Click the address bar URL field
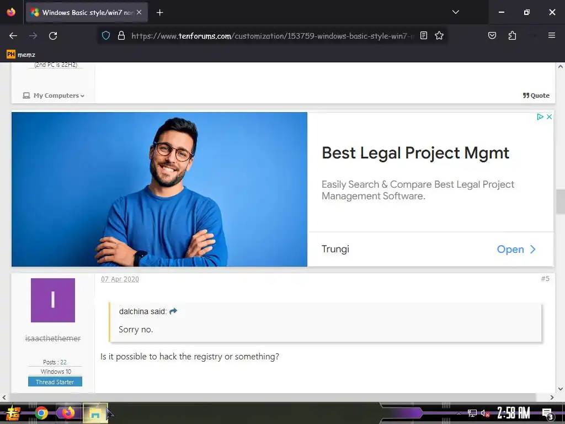The width and height of the screenshot is (565, 424). click(x=273, y=36)
